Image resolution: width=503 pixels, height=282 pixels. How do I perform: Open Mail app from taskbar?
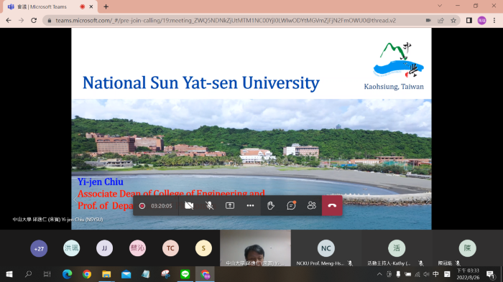[126, 274]
